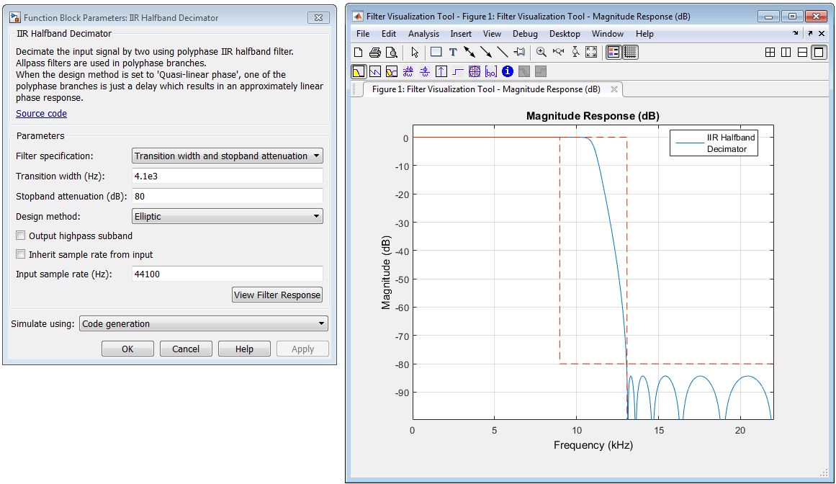The height and width of the screenshot is (484, 836).
Task: Maximize figure single-pane layout
Action: pyautogui.click(x=819, y=53)
